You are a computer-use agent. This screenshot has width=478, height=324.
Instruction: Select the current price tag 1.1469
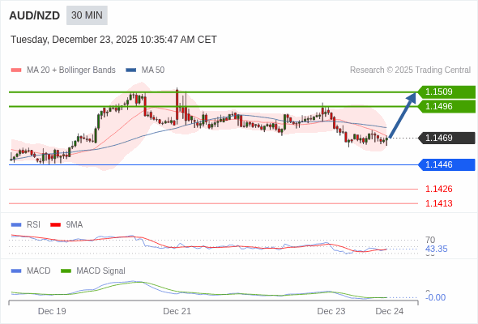pos(446,138)
